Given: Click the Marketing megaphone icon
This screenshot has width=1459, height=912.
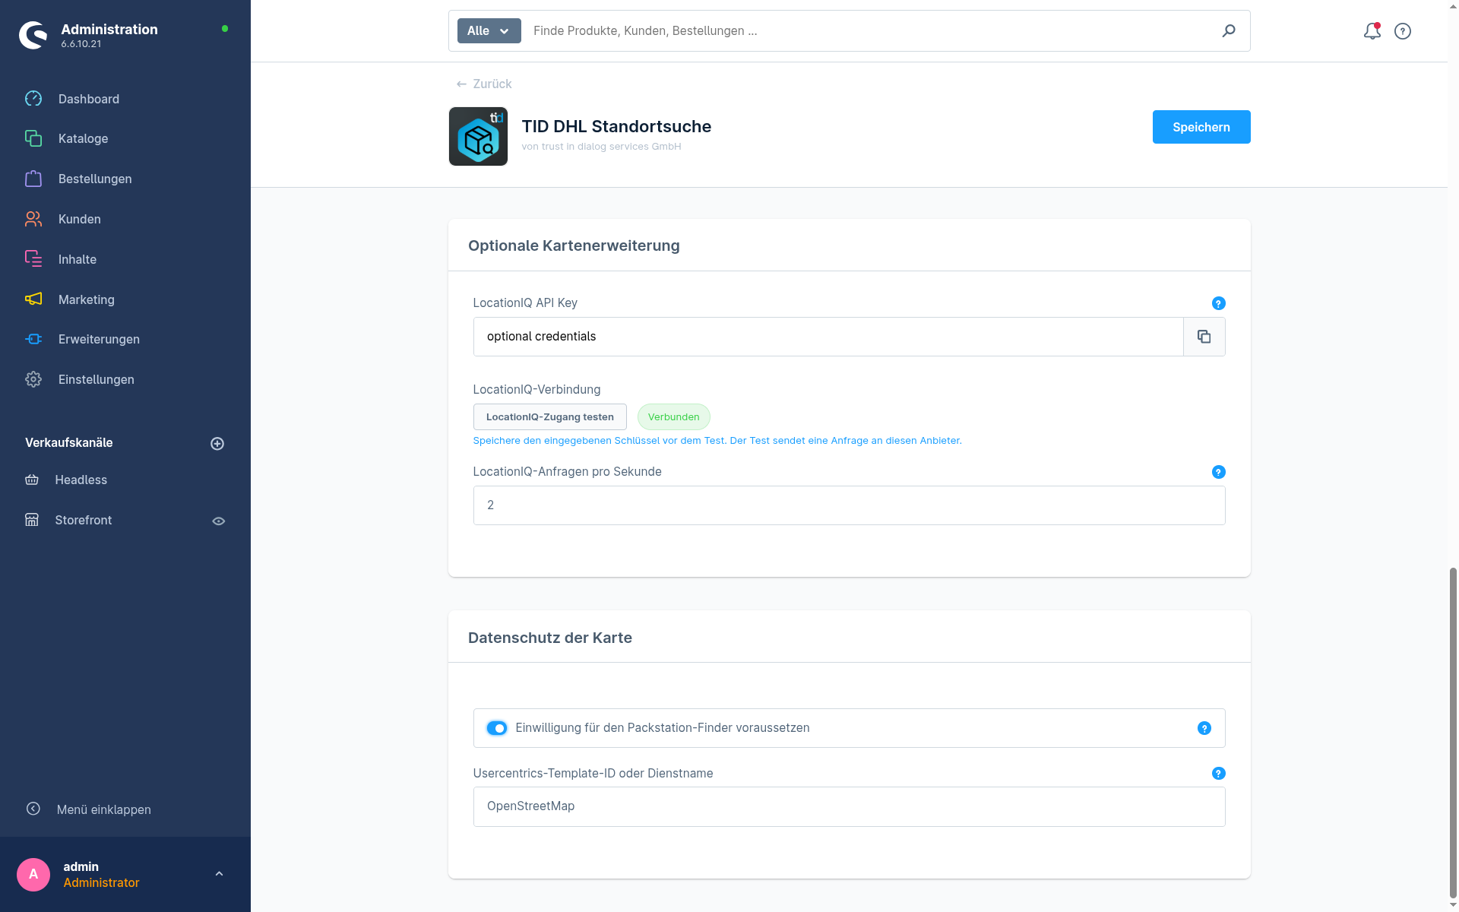Looking at the screenshot, I should point(33,299).
